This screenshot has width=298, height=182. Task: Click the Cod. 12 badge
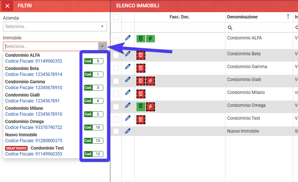point(93,154)
